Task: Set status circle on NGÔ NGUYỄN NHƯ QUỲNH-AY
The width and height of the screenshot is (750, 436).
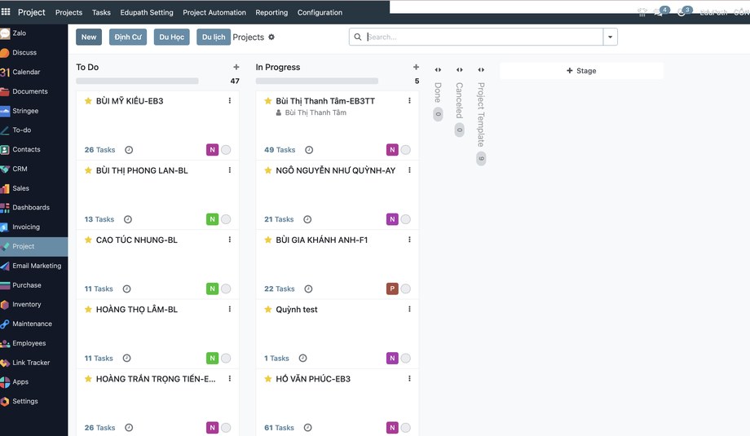Action: point(406,219)
